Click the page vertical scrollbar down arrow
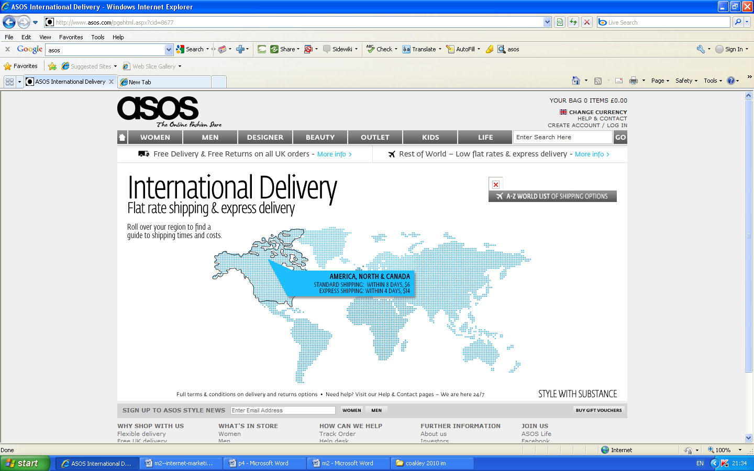Screen dimensions: 754x471 coord(748,438)
